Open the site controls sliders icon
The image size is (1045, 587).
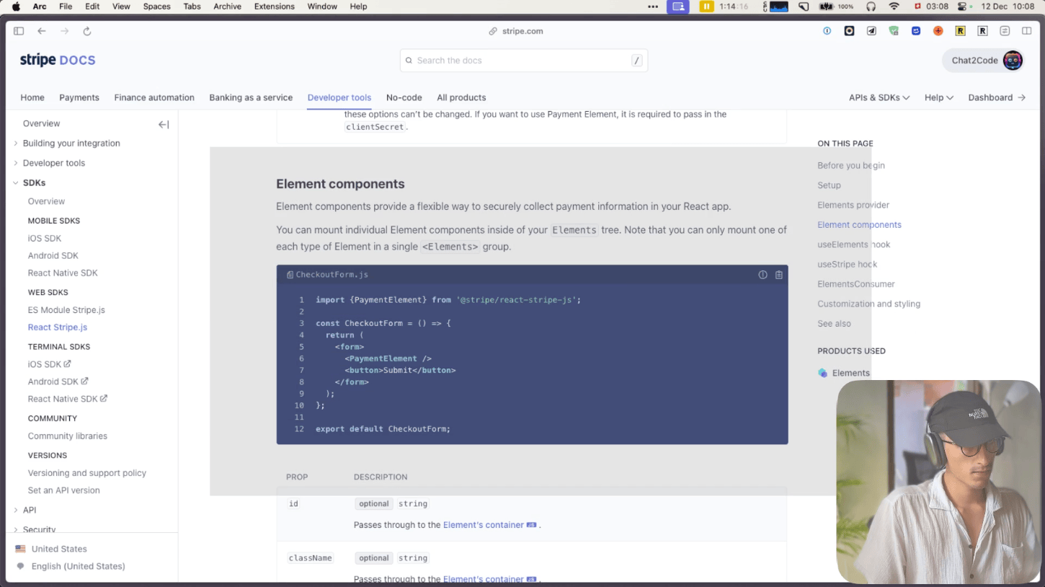click(1005, 31)
